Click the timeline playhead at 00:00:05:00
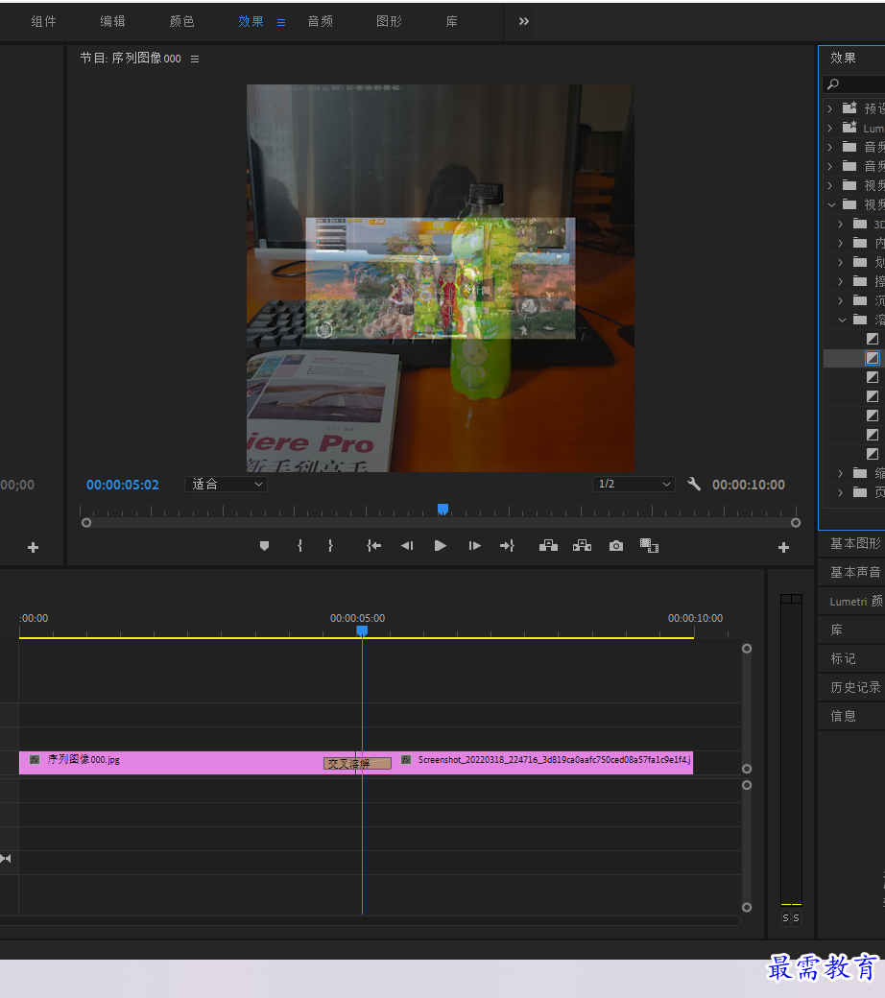Screen dimensions: 885x998 point(362,630)
